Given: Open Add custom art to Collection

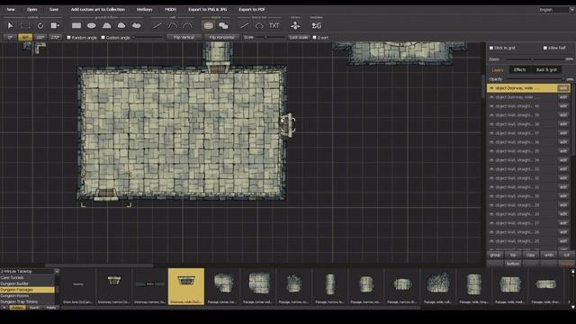Looking at the screenshot, I should tap(98, 10).
